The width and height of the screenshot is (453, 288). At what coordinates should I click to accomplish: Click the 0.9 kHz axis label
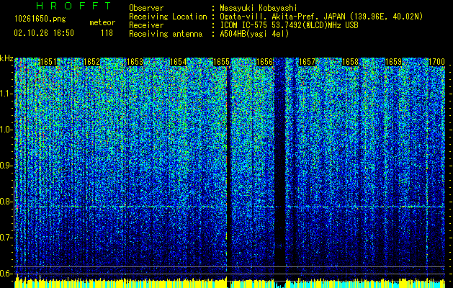[x=6, y=166]
